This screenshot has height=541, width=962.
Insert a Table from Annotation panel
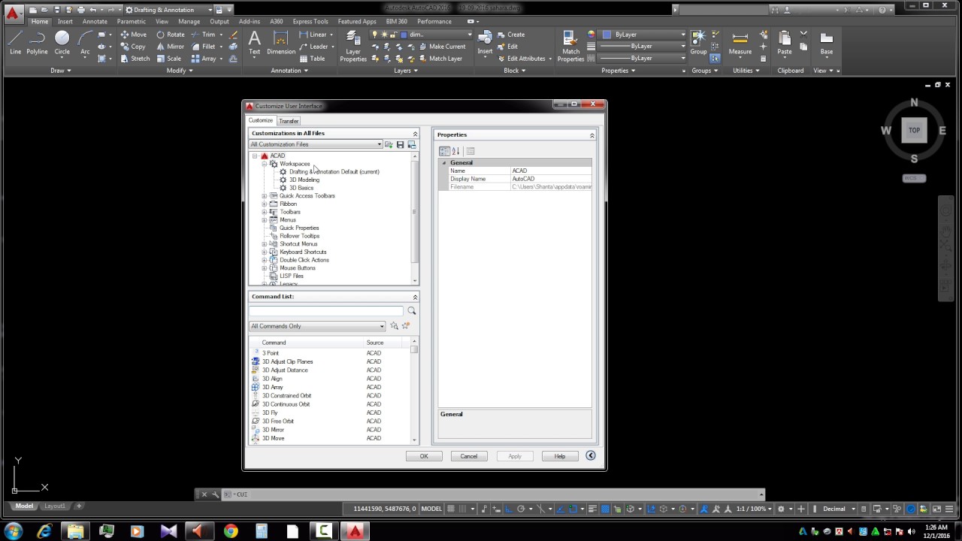tap(312, 59)
